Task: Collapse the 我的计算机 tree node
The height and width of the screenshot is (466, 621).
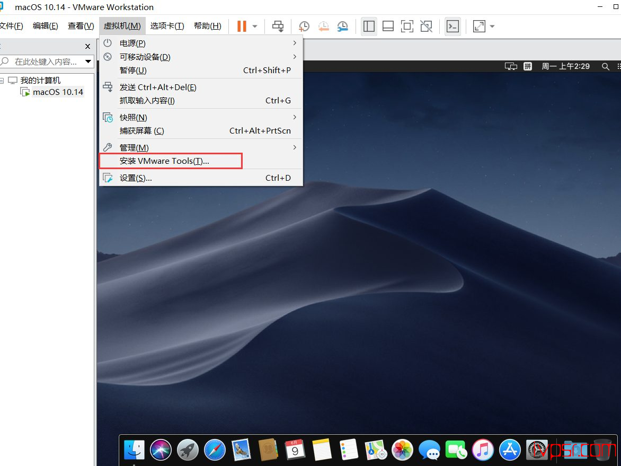Action: coord(2,81)
